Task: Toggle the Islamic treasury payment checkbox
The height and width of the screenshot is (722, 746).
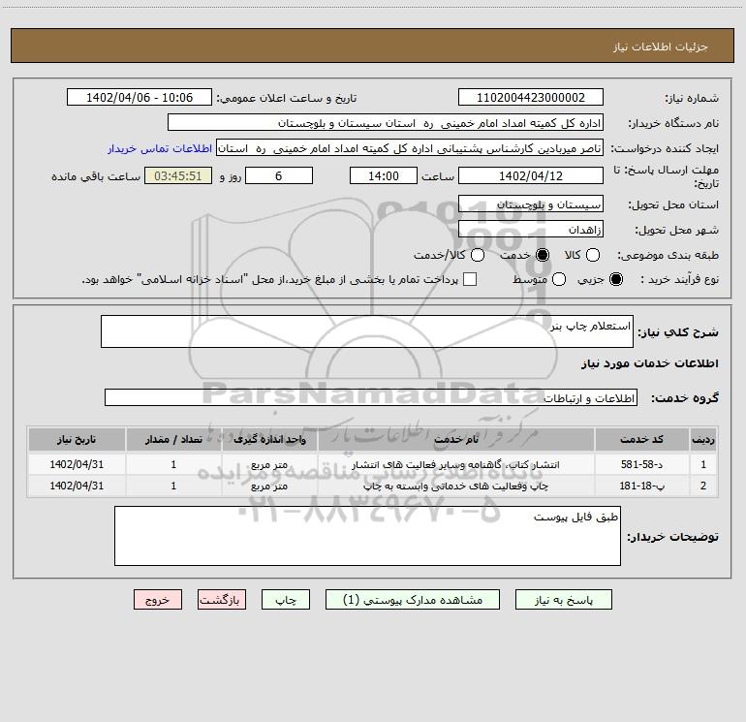Action: coord(470,279)
